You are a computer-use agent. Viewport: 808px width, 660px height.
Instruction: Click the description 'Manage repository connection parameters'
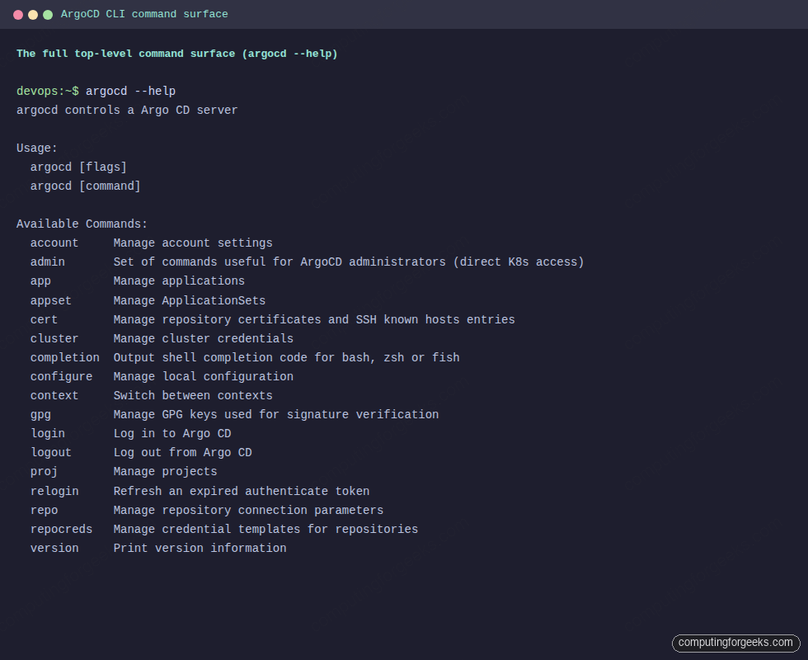point(248,511)
